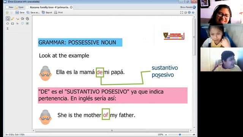This screenshot has height=137, width=243.
Task: Select the green insert image tool
Action: click(27, 24)
